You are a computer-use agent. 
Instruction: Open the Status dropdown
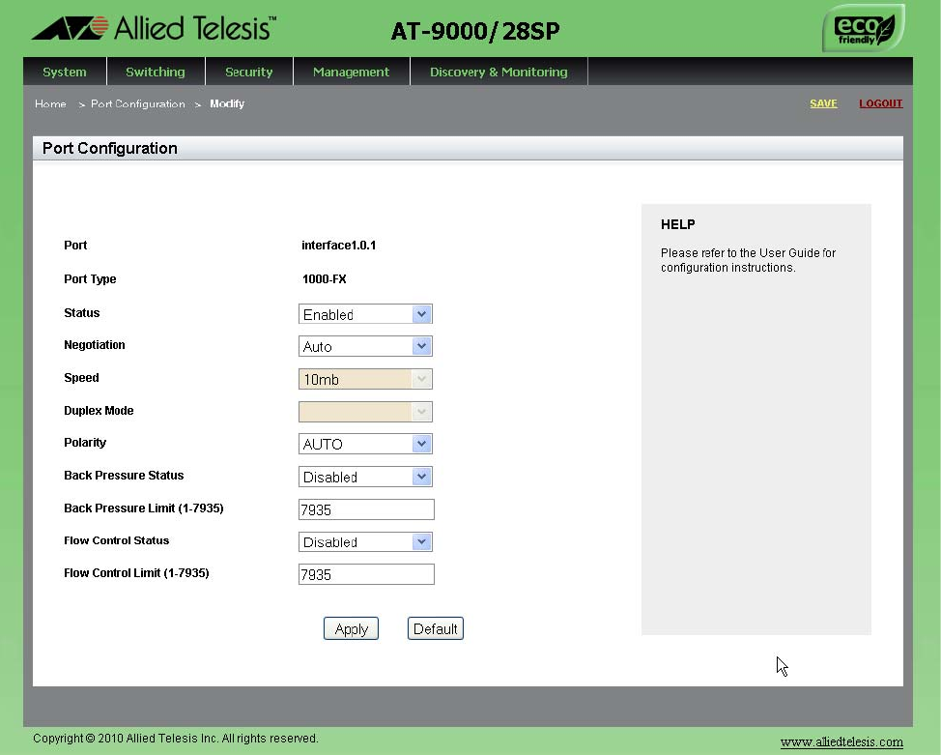point(365,314)
